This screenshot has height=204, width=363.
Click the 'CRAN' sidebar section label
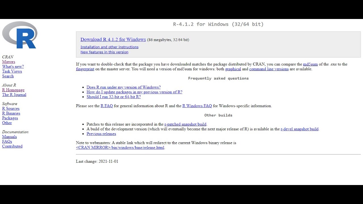coord(8,57)
